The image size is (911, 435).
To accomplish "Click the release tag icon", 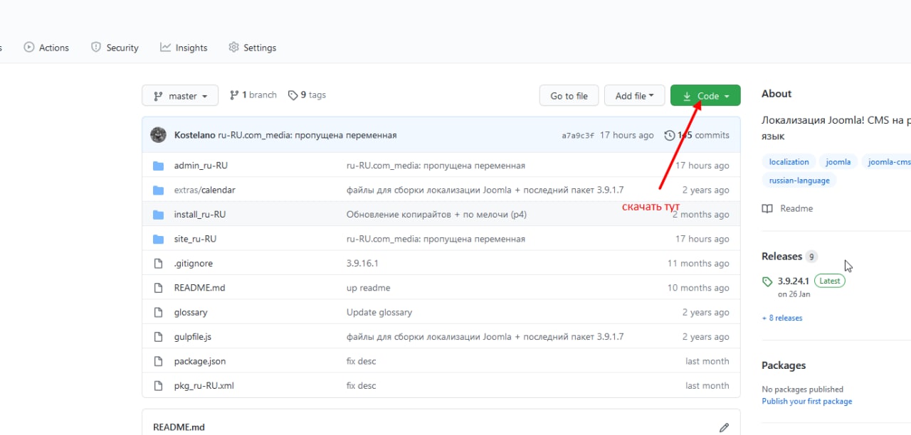I will (767, 282).
